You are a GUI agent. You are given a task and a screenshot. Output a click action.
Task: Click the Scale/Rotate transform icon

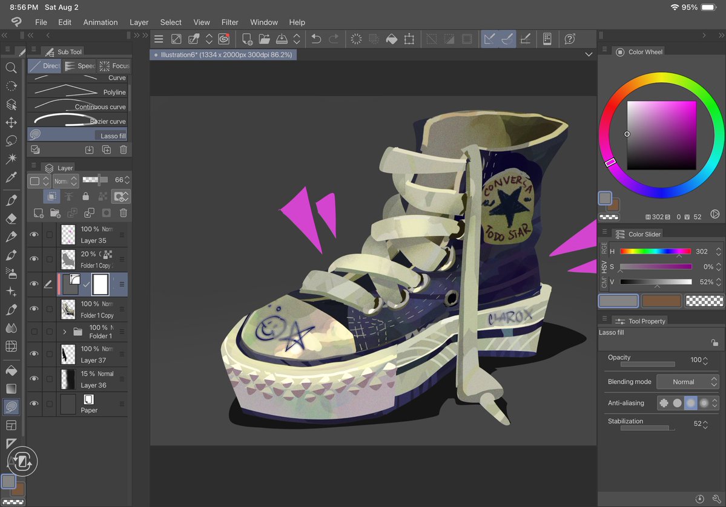409,39
